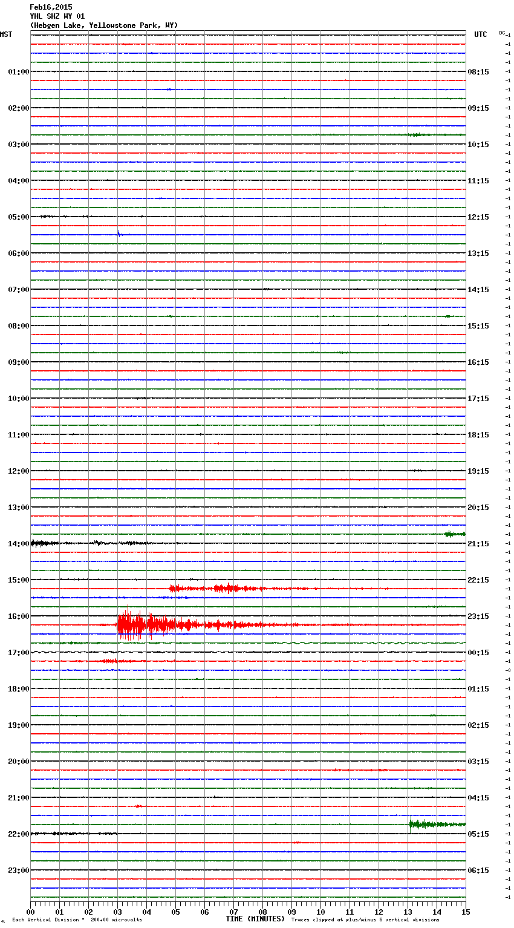The image size is (514, 928).
Task: Click the 00:15 UTC time label
Action: [478, 653]
